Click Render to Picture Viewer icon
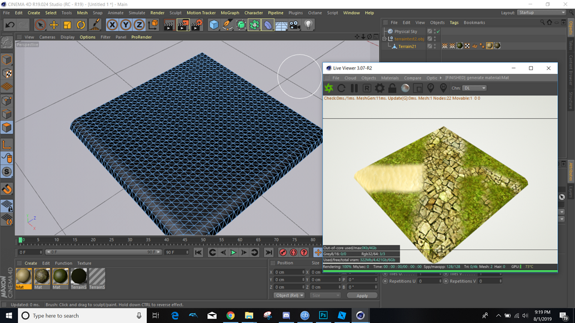This screenshot has height=323, width=575. [x=183, y=25]
